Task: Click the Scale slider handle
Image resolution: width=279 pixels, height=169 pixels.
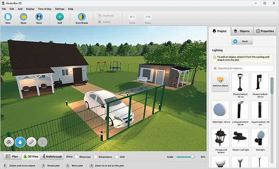Action: pyautogui.click(x=192, y=157)
